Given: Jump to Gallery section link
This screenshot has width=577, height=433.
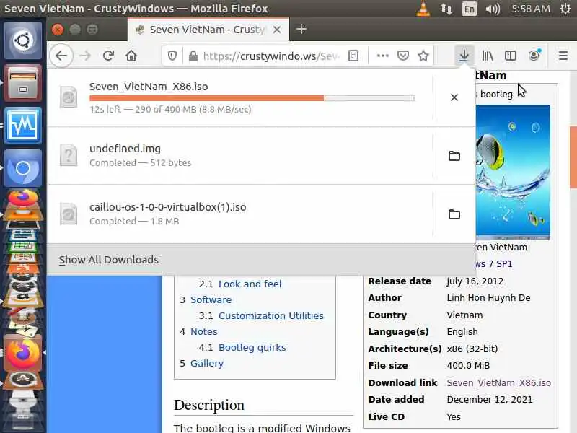Looking at the screenshot, I should [207, 364].
